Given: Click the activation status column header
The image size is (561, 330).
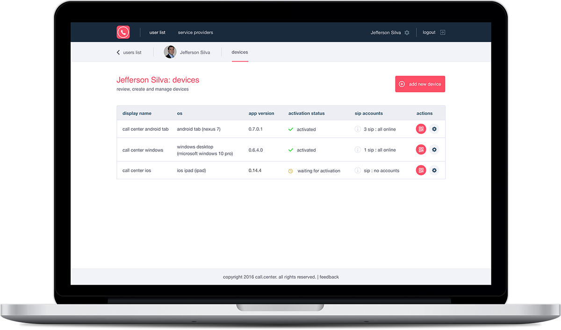Looking at the screenshot, I should pos(306,113).
